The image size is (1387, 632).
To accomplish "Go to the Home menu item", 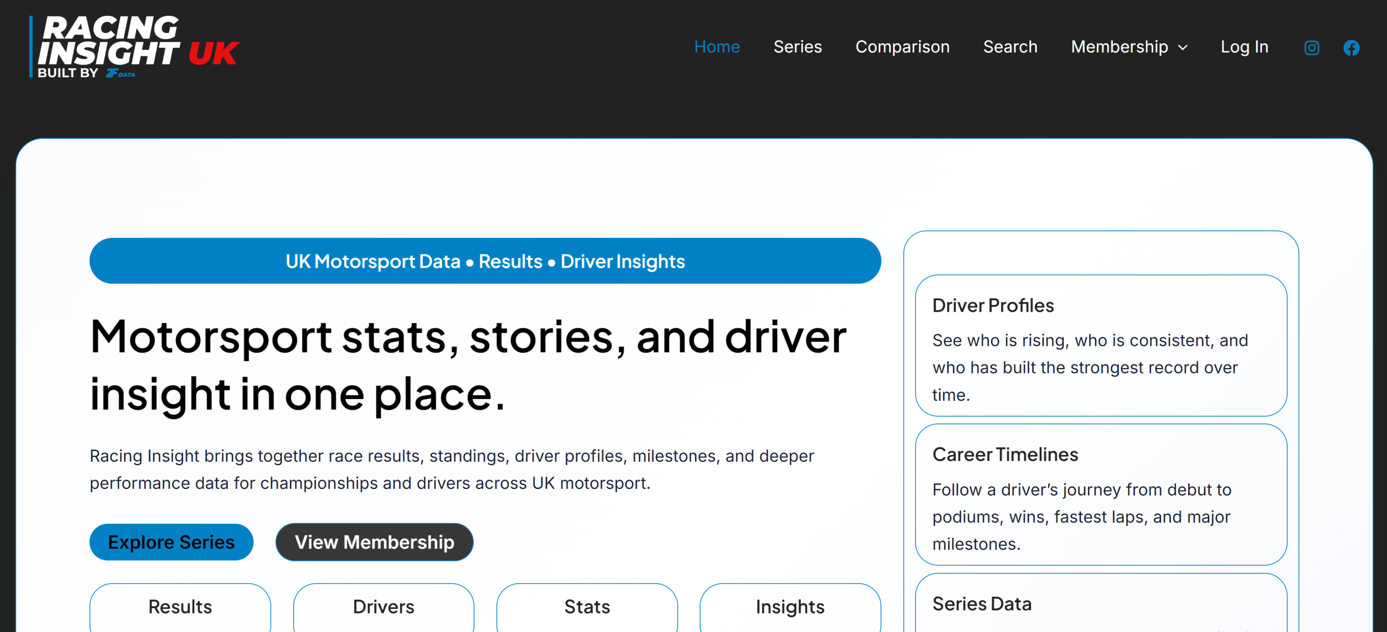I will tap(717, 47).
